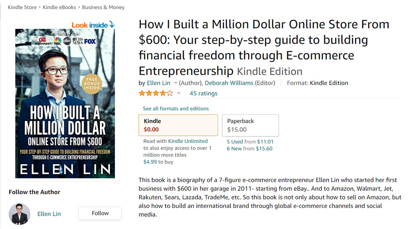Select the Paperback $15.00 format option
Image resolution: width=408 pixels, height=229 pixels.
point(250,125)
